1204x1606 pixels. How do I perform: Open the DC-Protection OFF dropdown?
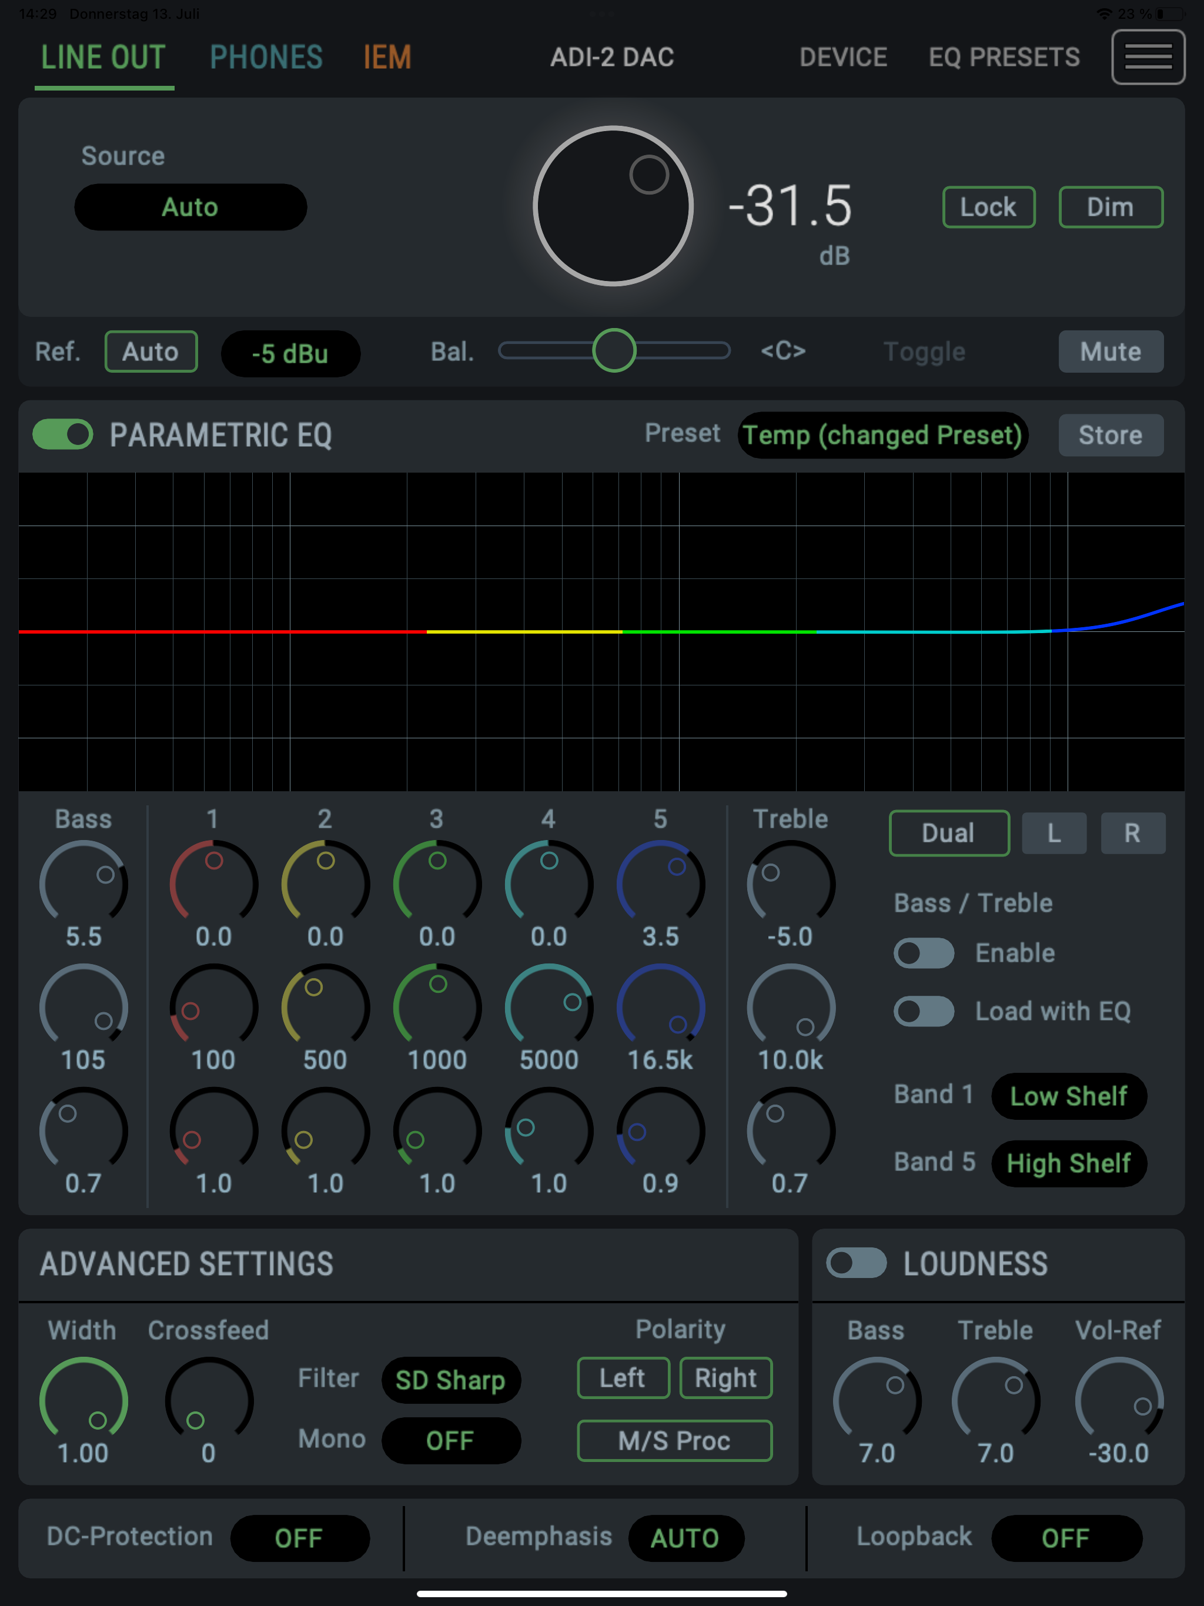coord(300,1538)
